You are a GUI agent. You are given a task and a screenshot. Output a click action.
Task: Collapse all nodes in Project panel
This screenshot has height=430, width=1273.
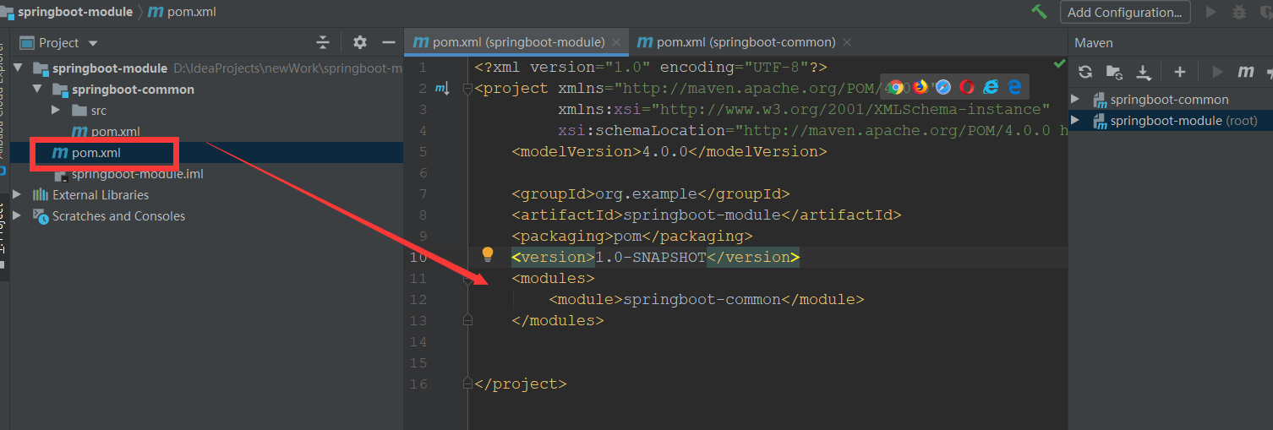coord(322,42)
